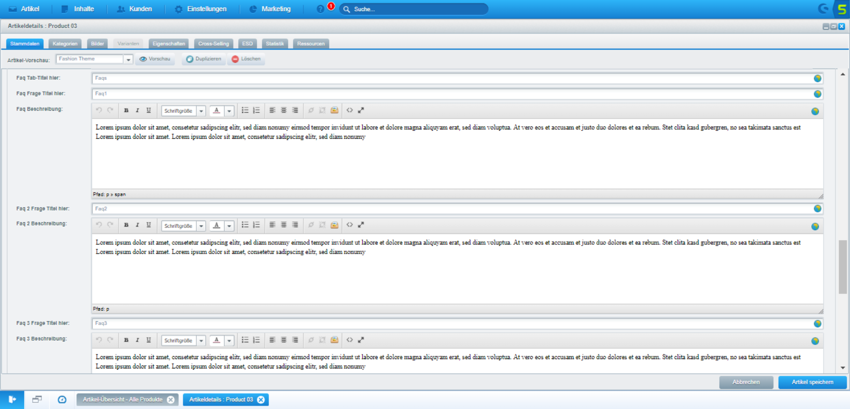
Task: Open HTML source in Faq 3 Beschreibung editor
Action: 350,340
